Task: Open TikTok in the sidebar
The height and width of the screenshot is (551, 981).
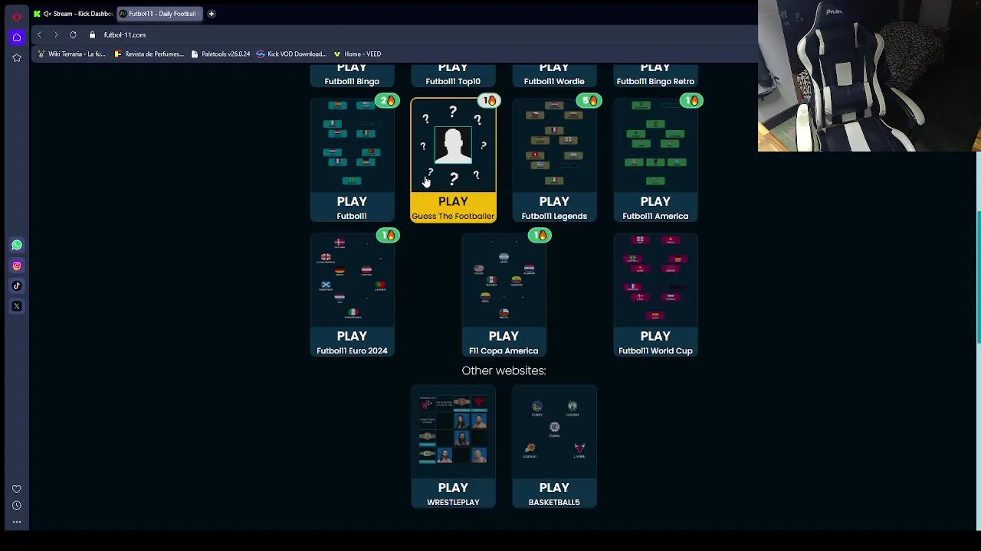Action: (x=17, y=285)
